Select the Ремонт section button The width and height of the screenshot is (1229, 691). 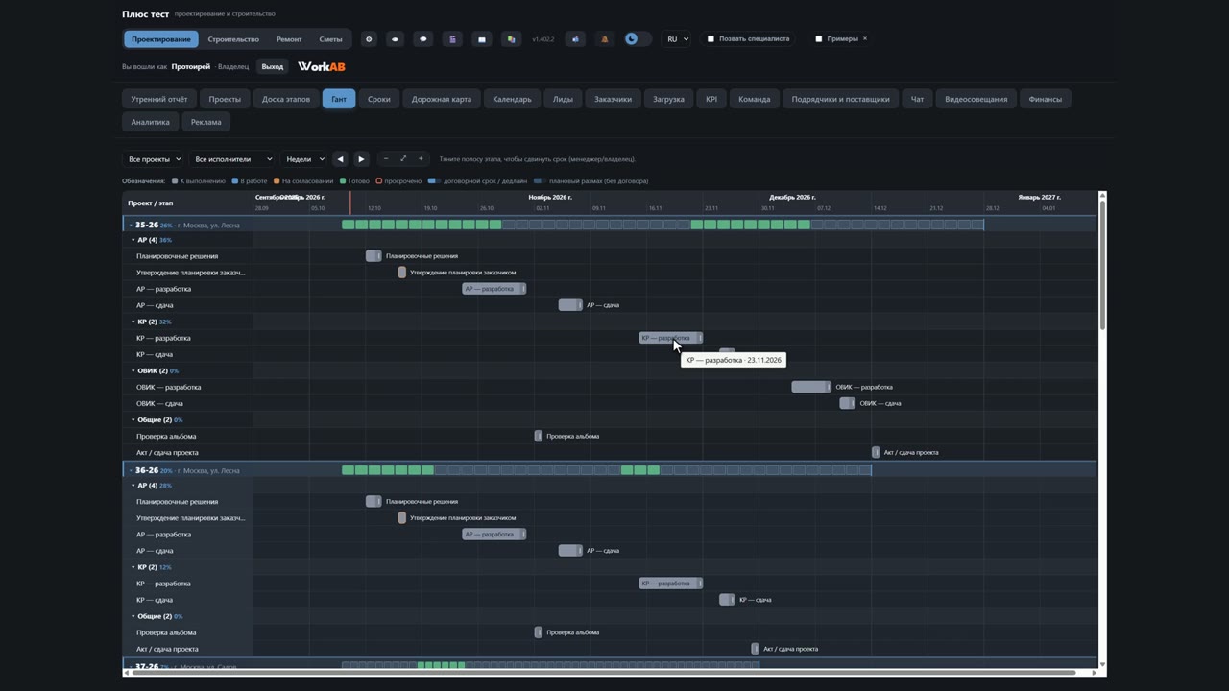(289, 39)
